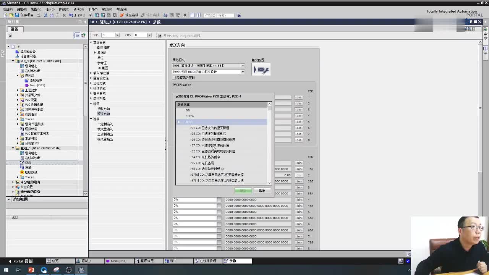This screenshot has height=275, width=489.
Task: Expand 工艺对象 node in project tree
Action: (x=18, y=90)
